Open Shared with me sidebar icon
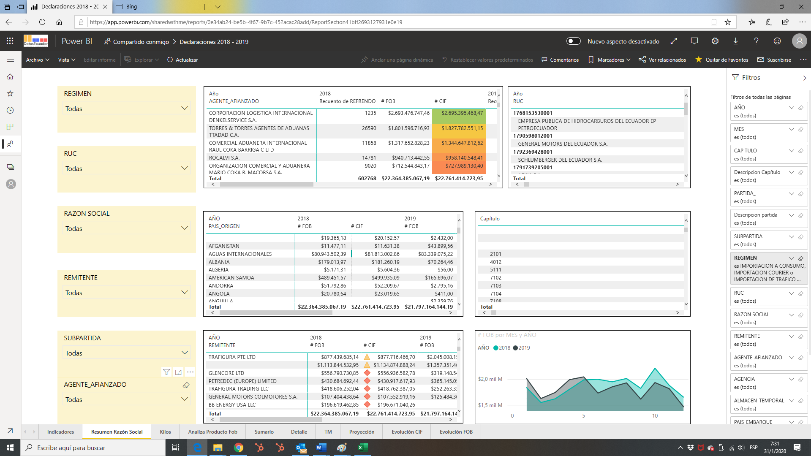Image resolution: width=811 pixels, height=456 pixels. pos(10,144)
